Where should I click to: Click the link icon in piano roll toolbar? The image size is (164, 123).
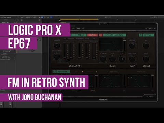point(48,17)
